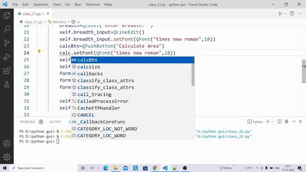Click UI method in the breadcrumb

click(x=78, y=22)
